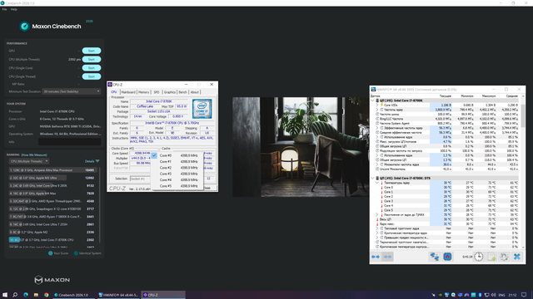The height and width of the screenshot is (299, 533).
Task: Select the Core 5 temperature row in HWiNFO
Action: pyautogui.click(x=446, y=210)
